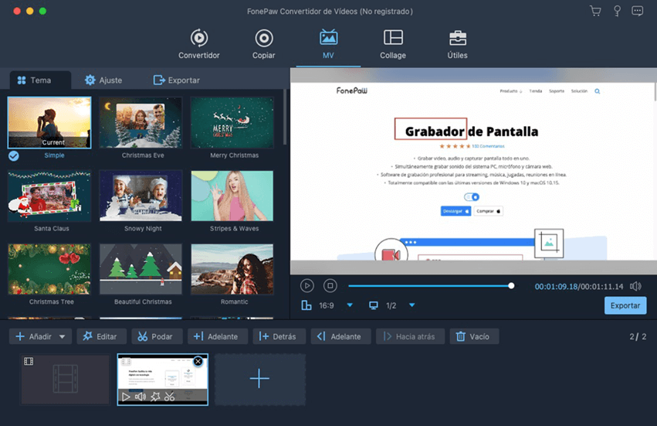Image resolution: width=657 pixels, height=426 pixels.
Task: Open the Copiar section
Action: 263,44
